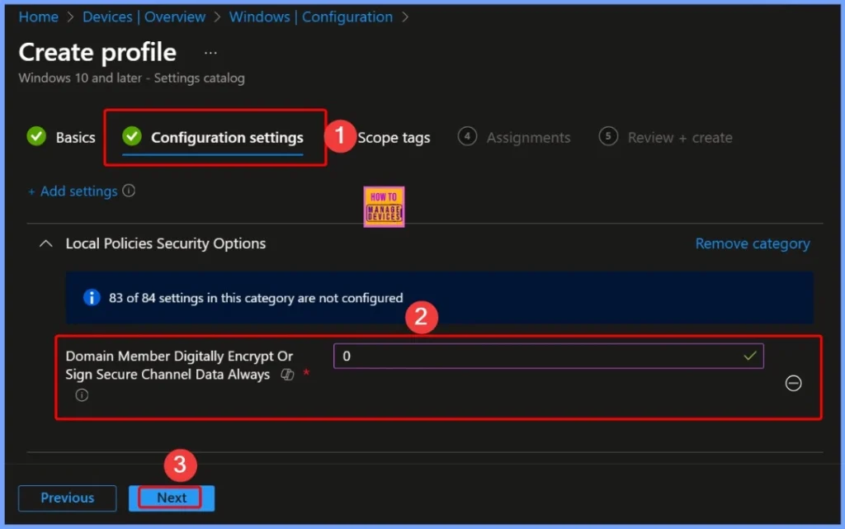Click the green validation checkmark in the value field
The image size is (845, 529).
tap(749, 356)
